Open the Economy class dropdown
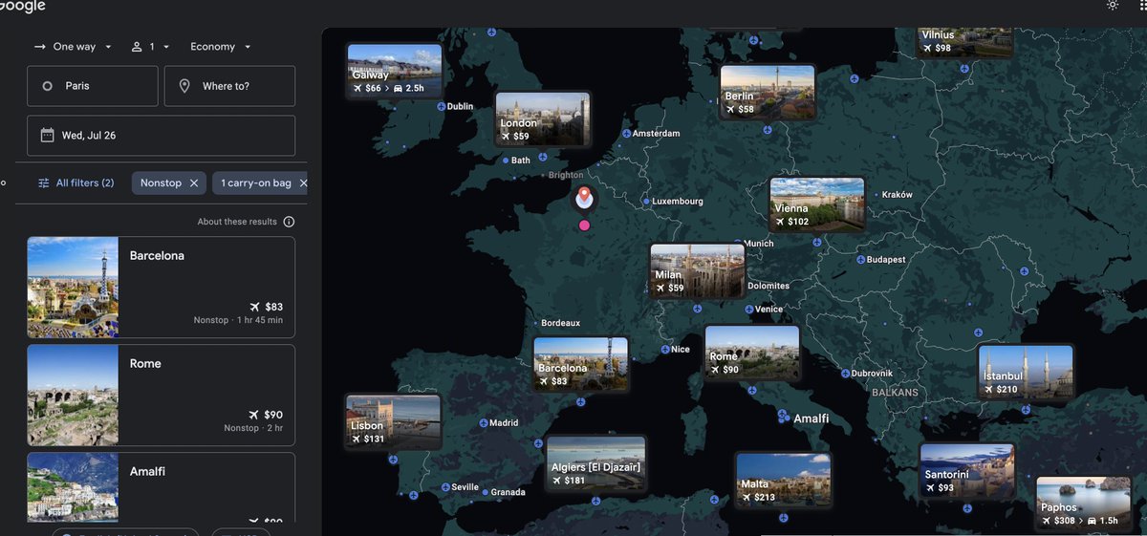The height and width of the screenshot is (536, 1147). [220, 47]
